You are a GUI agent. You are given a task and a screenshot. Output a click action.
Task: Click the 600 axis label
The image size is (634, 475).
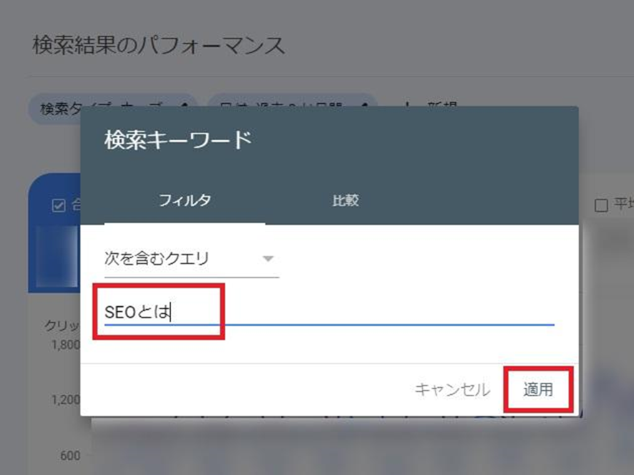70,456
